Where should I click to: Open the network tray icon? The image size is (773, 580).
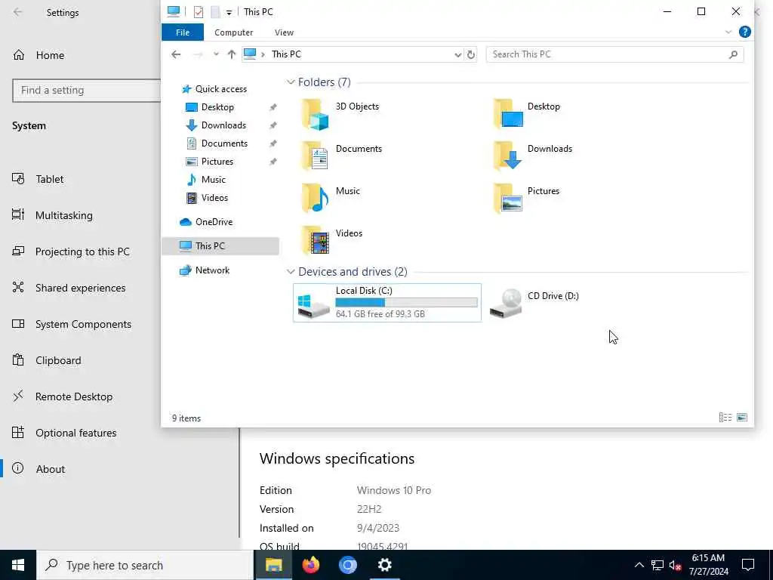click(x=658, y=565)
